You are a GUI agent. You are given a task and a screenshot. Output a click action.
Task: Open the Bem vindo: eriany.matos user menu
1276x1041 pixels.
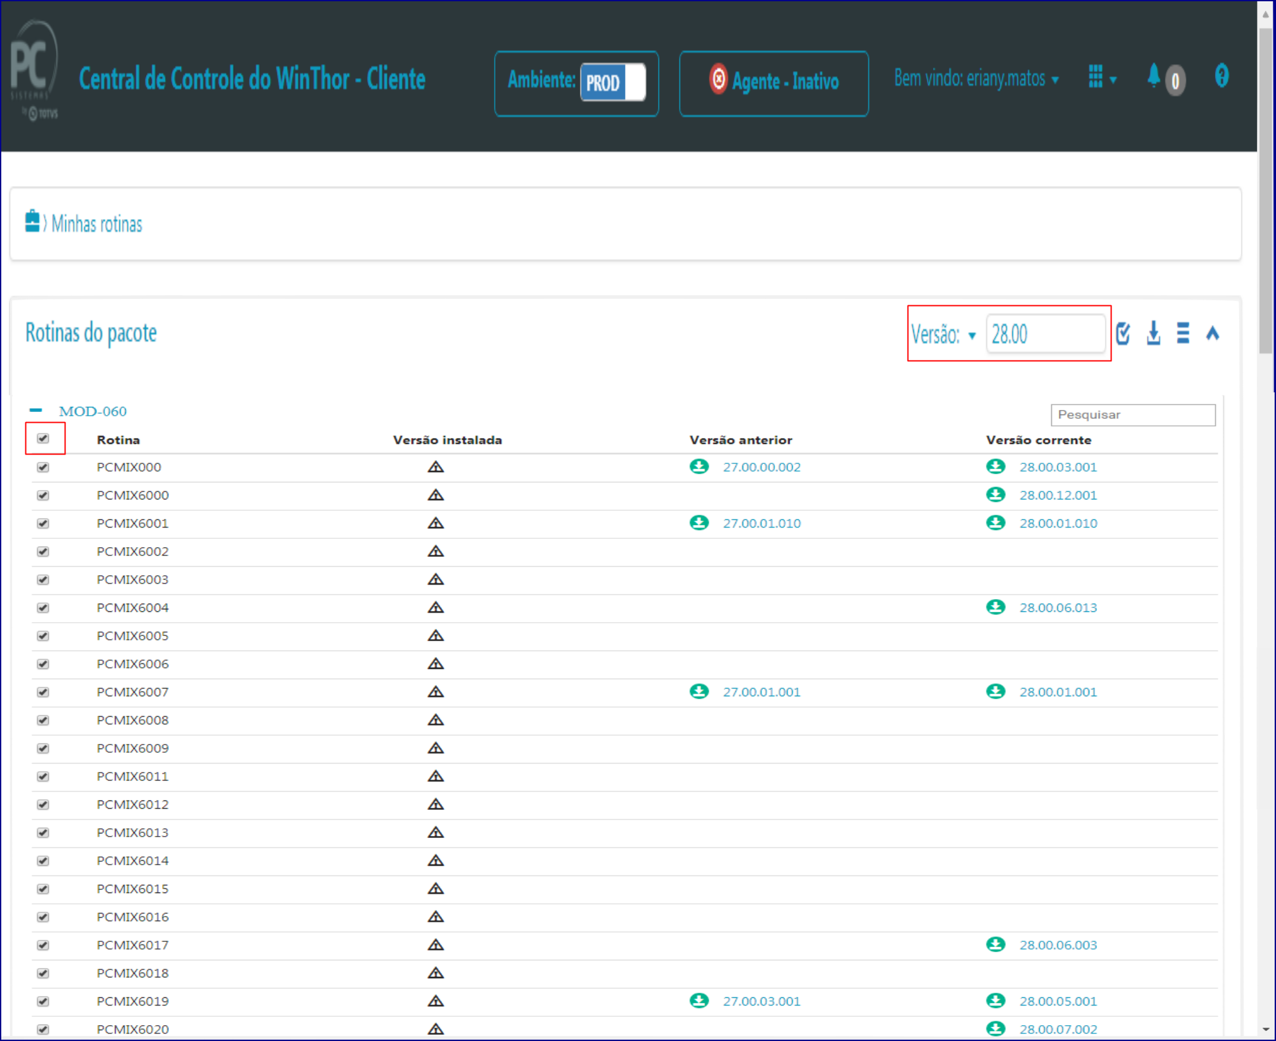point(976,78)
